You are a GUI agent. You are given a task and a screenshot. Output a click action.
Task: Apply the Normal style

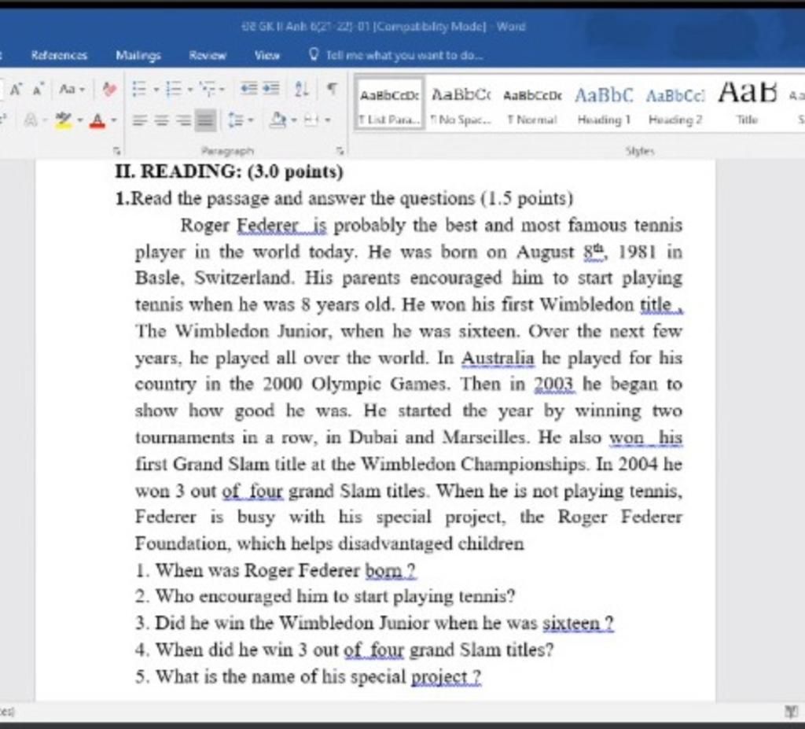532,105
